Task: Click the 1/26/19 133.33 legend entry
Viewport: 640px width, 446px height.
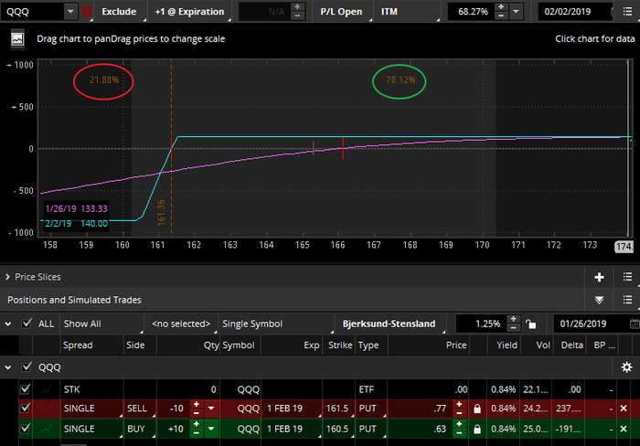Action: point(76,208)
